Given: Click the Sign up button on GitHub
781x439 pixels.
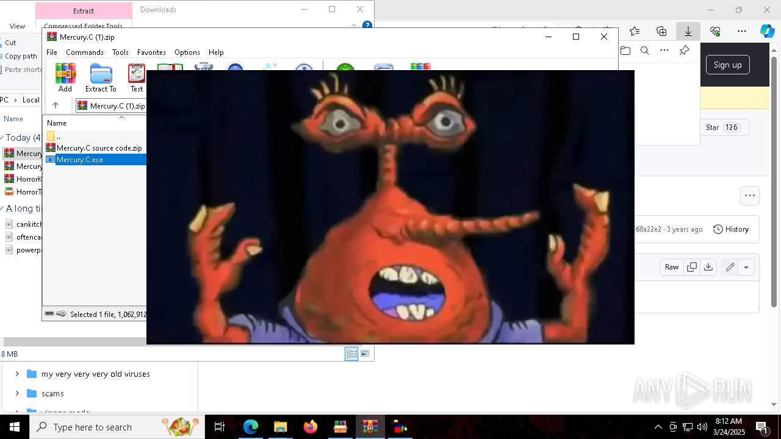Looking at the screenshot, I should pos(727,65).
